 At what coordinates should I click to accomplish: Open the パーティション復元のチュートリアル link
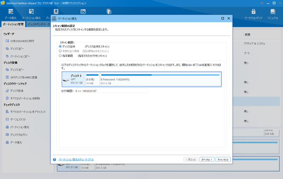tap(76, 160)
